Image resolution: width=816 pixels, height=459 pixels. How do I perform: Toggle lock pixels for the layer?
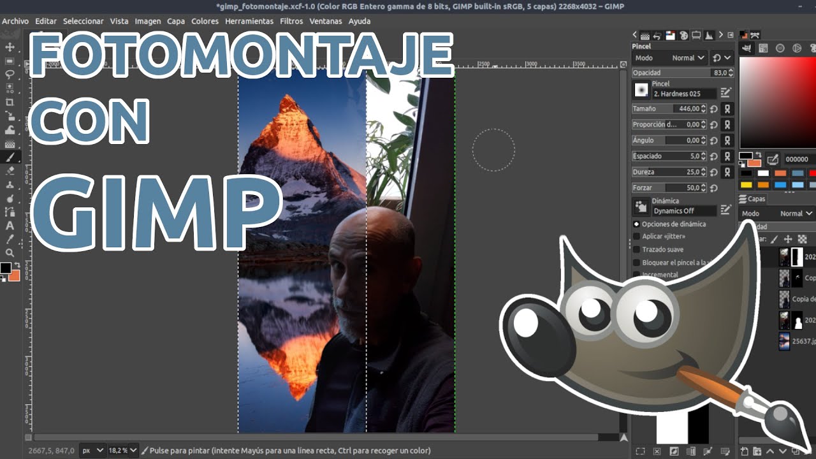774,240
